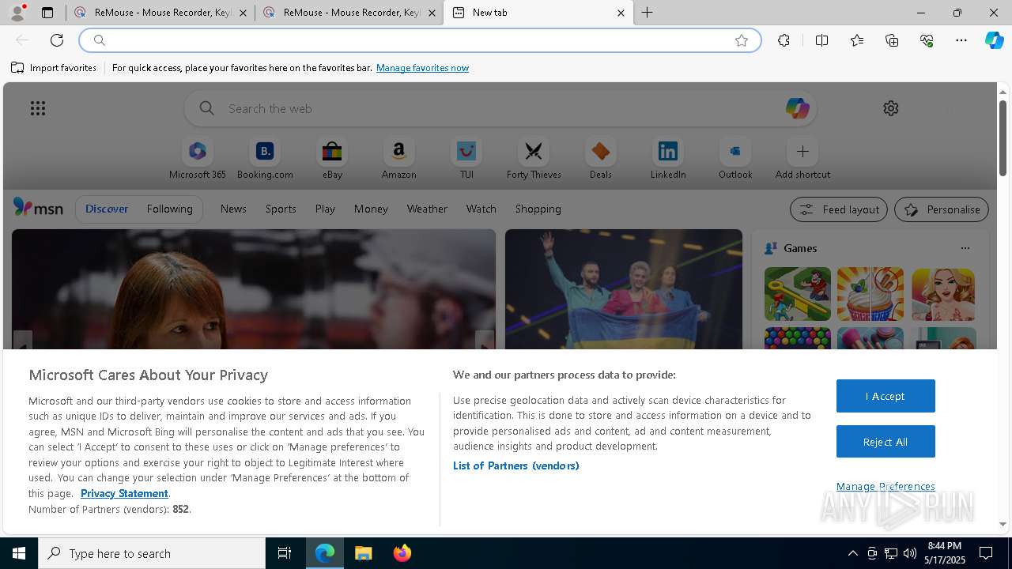Click the Manage favorites now link
Screen dimensions: 1012x569
[422, 68]
